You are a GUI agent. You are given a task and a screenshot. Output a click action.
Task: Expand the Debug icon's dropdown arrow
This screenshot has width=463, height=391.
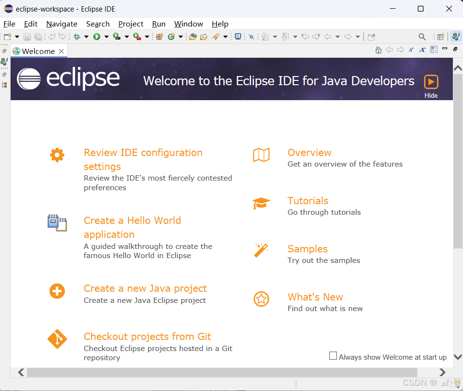86,37
